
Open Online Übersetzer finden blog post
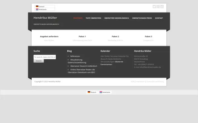pyautogui.click(x=81, y=71)
